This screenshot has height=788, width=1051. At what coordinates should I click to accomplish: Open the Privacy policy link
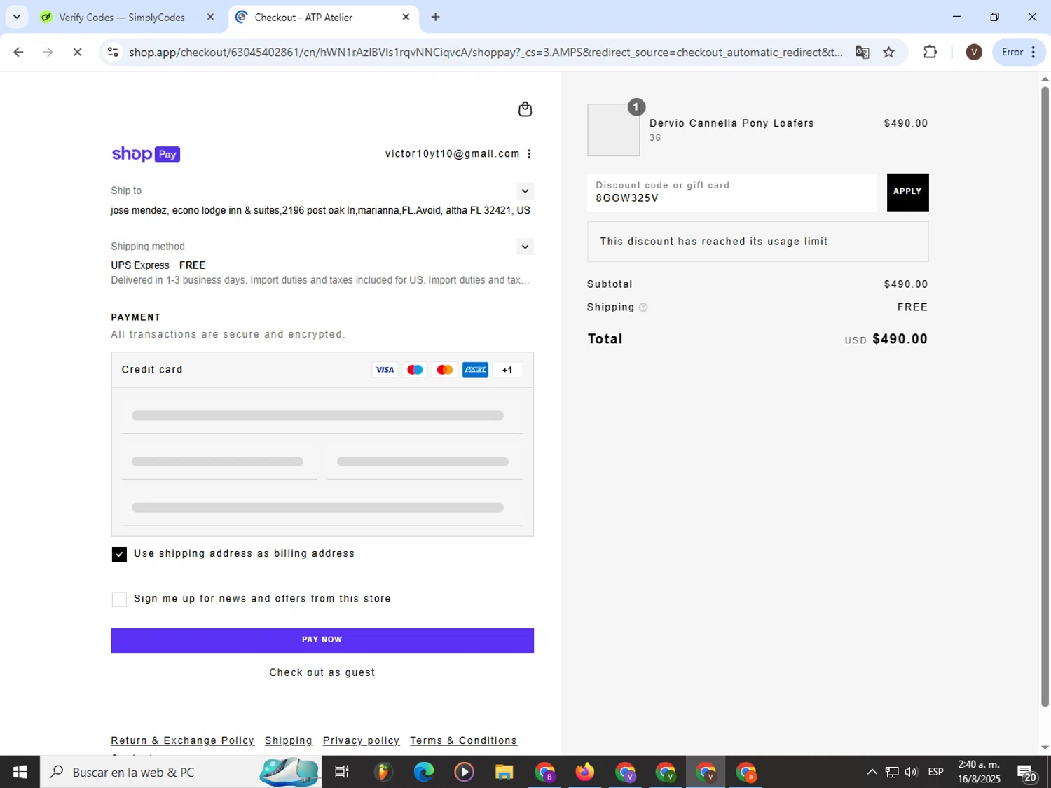click(362, 740)
